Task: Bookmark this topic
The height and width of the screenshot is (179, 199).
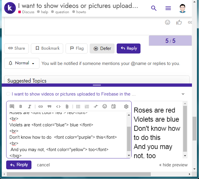Action: [x=47, y=48]
